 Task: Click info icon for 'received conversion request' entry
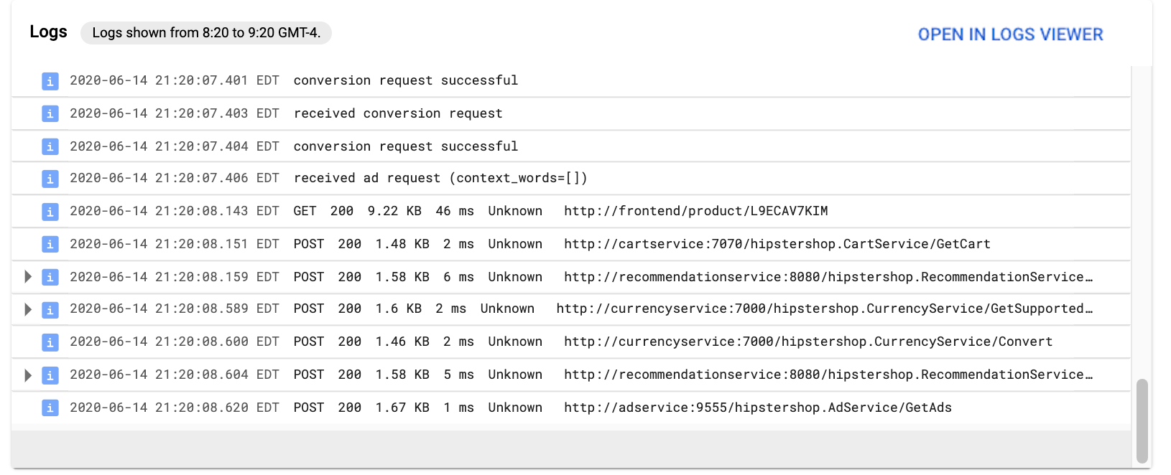point(50,114)
